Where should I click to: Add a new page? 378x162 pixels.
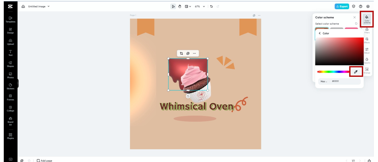point(44,161)
